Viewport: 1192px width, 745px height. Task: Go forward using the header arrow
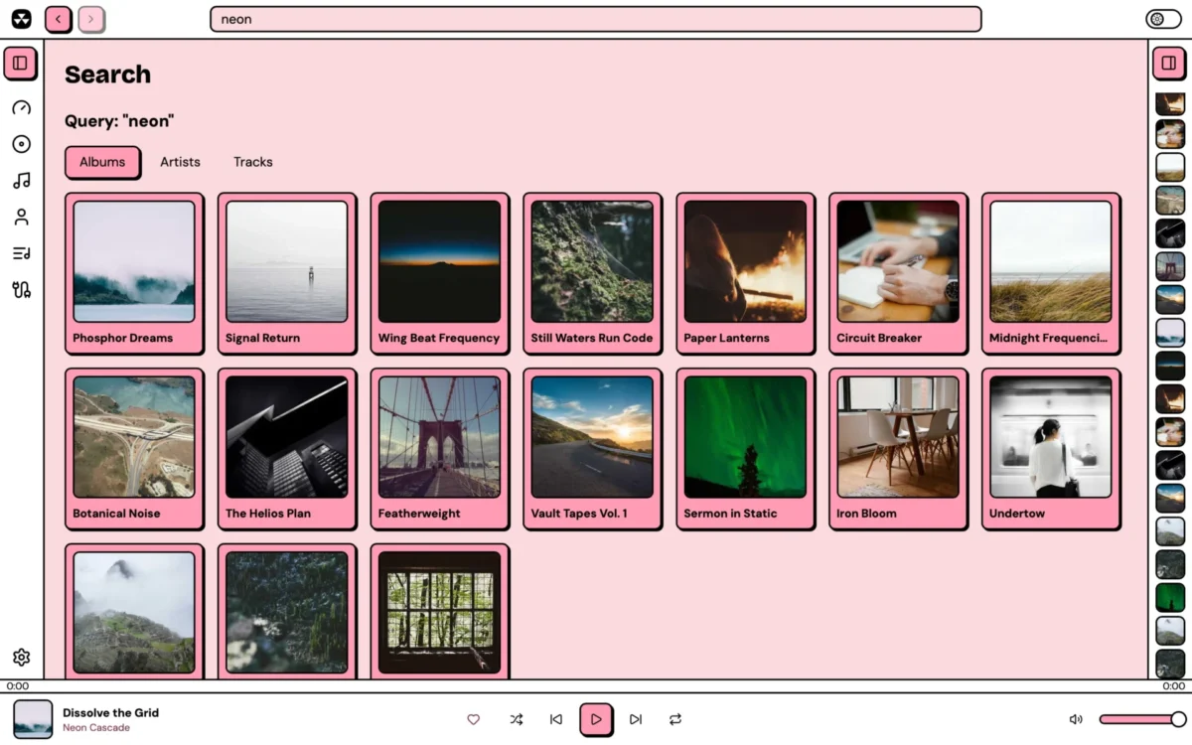[91, 19]
